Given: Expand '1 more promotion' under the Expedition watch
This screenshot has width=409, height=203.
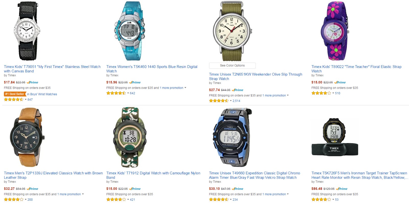Looking at the screenshot, I should click(x=276, y=194).
